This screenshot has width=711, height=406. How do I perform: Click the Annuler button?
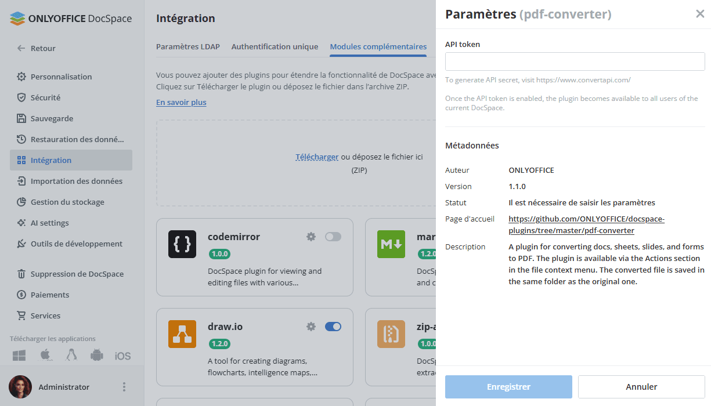(x=641, y=387)
